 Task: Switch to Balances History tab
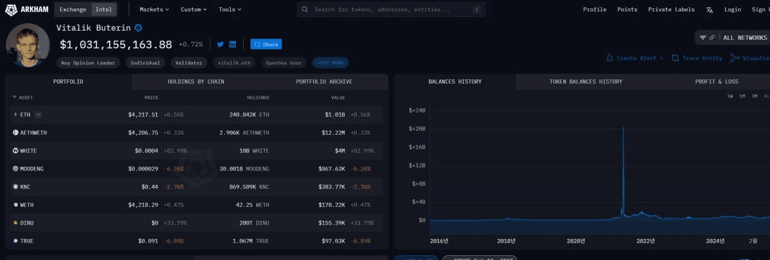click(455, 81)
